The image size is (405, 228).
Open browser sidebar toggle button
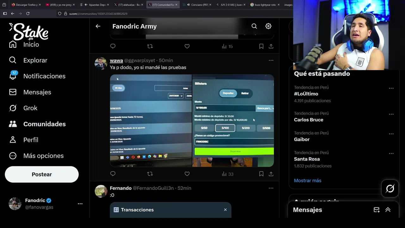pyautogui.click(x=5, y=14)
